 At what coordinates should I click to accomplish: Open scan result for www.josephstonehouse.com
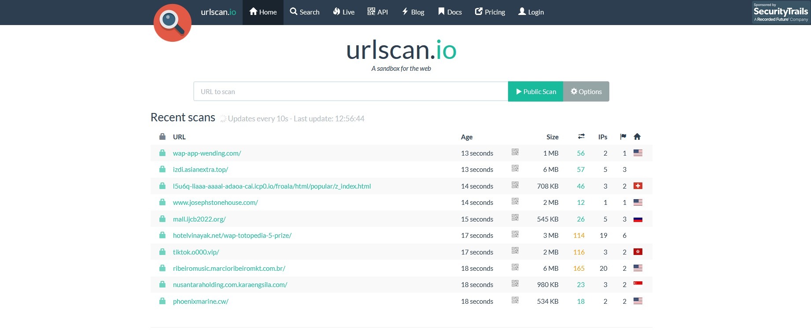click(215, 202)
